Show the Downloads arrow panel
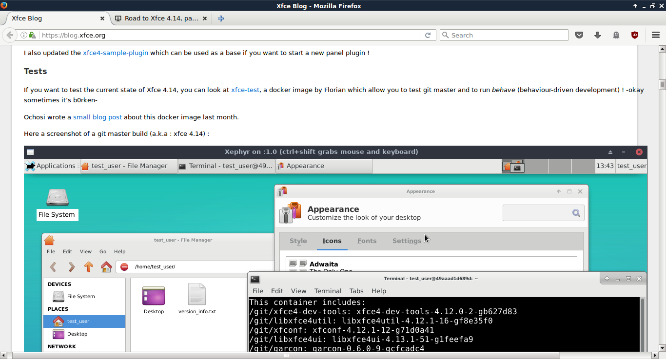Viewport: 666px width, 359px height. point(598,35)
